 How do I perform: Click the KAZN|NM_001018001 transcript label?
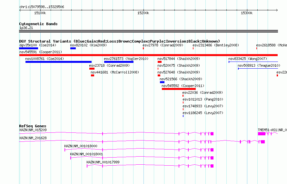(86, 154)
